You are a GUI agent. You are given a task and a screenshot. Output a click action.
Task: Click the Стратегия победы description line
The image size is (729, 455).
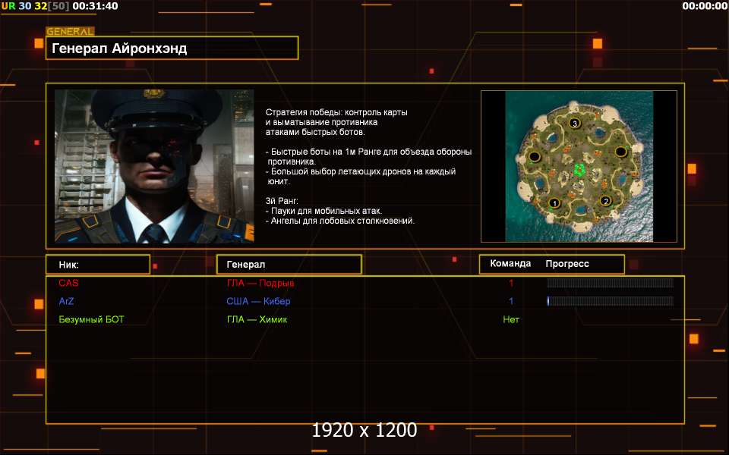(336, 112)
